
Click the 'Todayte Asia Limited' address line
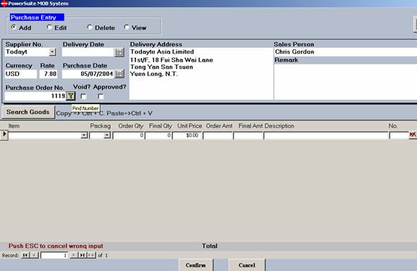[x=162, y=51]
